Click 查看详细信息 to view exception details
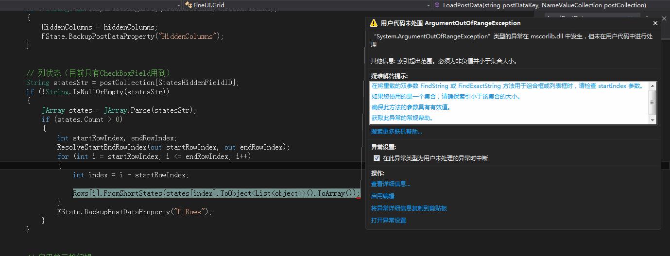The image size is (670, 256). (x=391, y=184)
